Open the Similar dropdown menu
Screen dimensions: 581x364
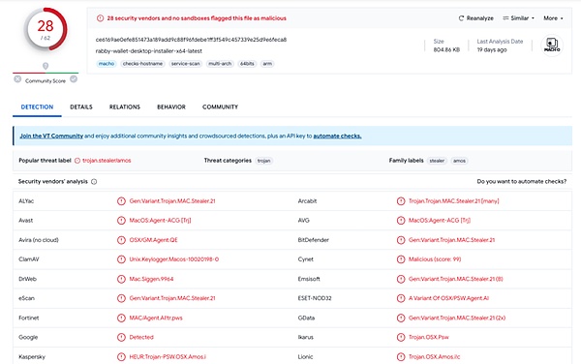point(518,18)
